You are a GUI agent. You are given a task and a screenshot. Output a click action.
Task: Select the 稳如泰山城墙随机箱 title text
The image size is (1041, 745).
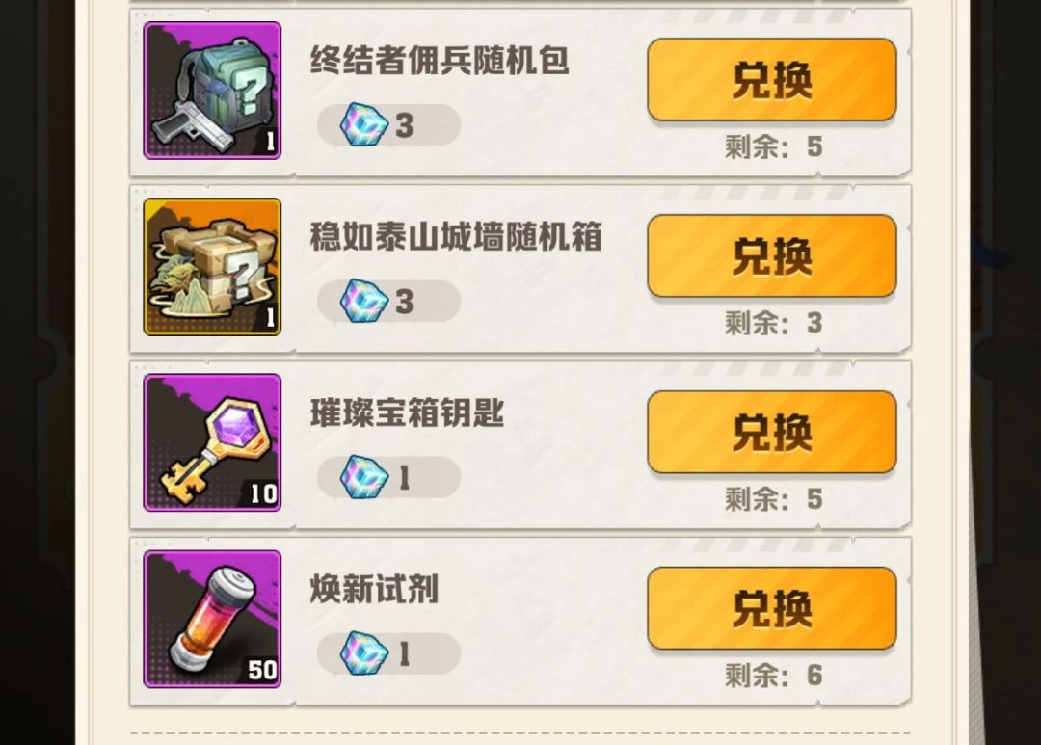456,237
